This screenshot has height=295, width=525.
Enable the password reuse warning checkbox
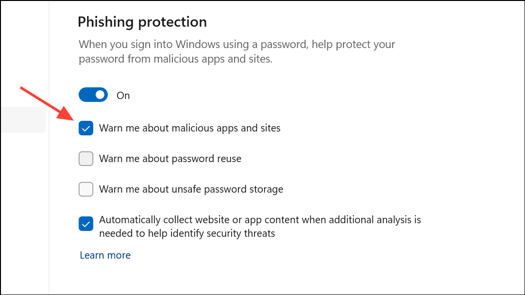coord(86,159)
